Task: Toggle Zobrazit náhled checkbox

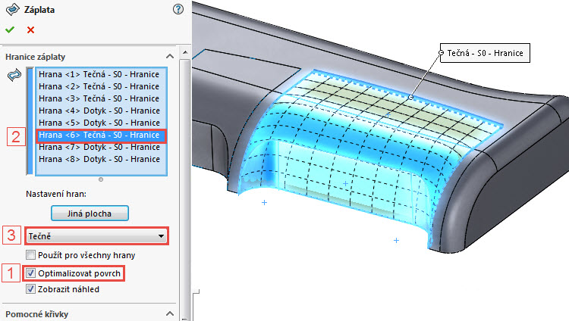Action: (x=30, y=289)
